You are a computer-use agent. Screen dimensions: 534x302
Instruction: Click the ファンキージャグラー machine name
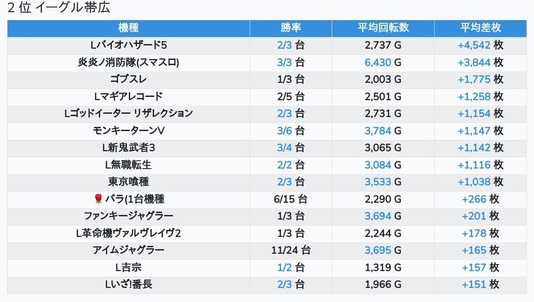128,216
